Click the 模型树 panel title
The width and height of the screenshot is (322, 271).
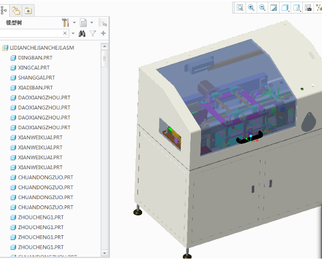14,23
